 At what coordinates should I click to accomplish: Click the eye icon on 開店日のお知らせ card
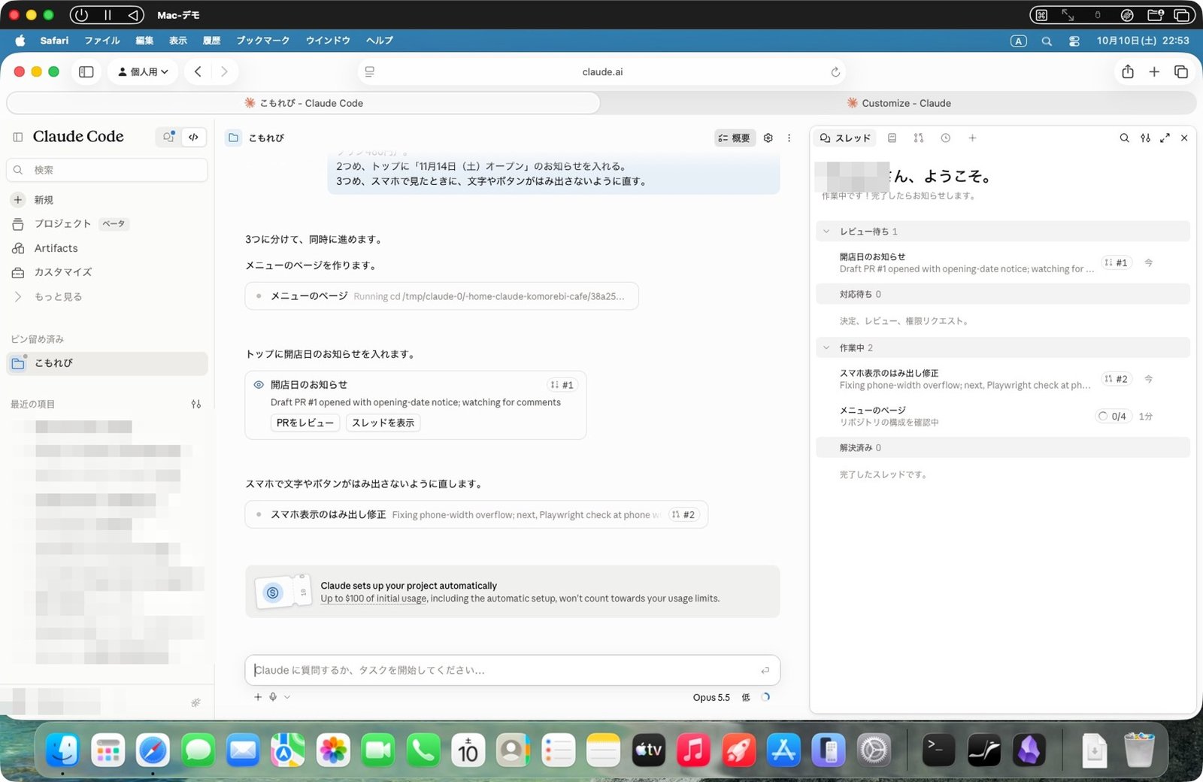[x=259, y=385]
